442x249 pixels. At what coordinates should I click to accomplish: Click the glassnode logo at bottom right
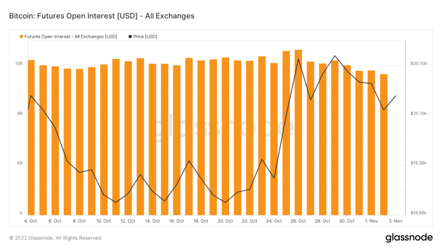click(409, 238)
